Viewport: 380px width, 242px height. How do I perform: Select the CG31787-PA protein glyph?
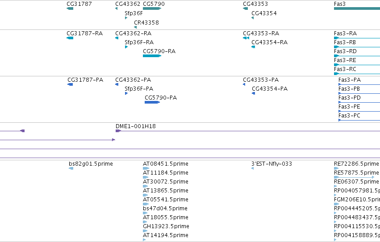(70, 84)
